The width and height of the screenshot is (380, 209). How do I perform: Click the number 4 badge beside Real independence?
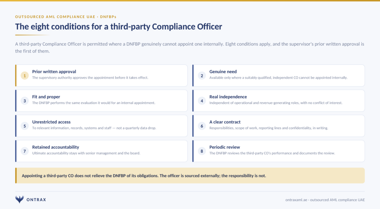pos(202,101)
